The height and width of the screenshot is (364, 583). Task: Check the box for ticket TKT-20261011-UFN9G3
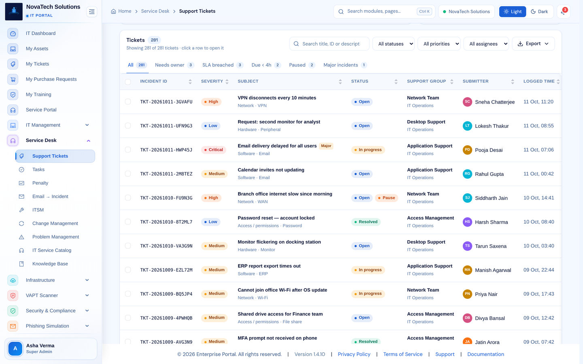click(128, 126)
